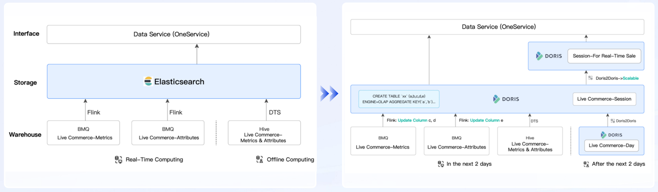This screenshot has height=192, width=658.
Task: Click the "Doris2Doris->Scalable" text
Action: point(617,78)
